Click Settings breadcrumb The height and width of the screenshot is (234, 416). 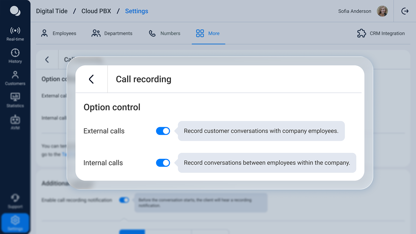point(137,11)
